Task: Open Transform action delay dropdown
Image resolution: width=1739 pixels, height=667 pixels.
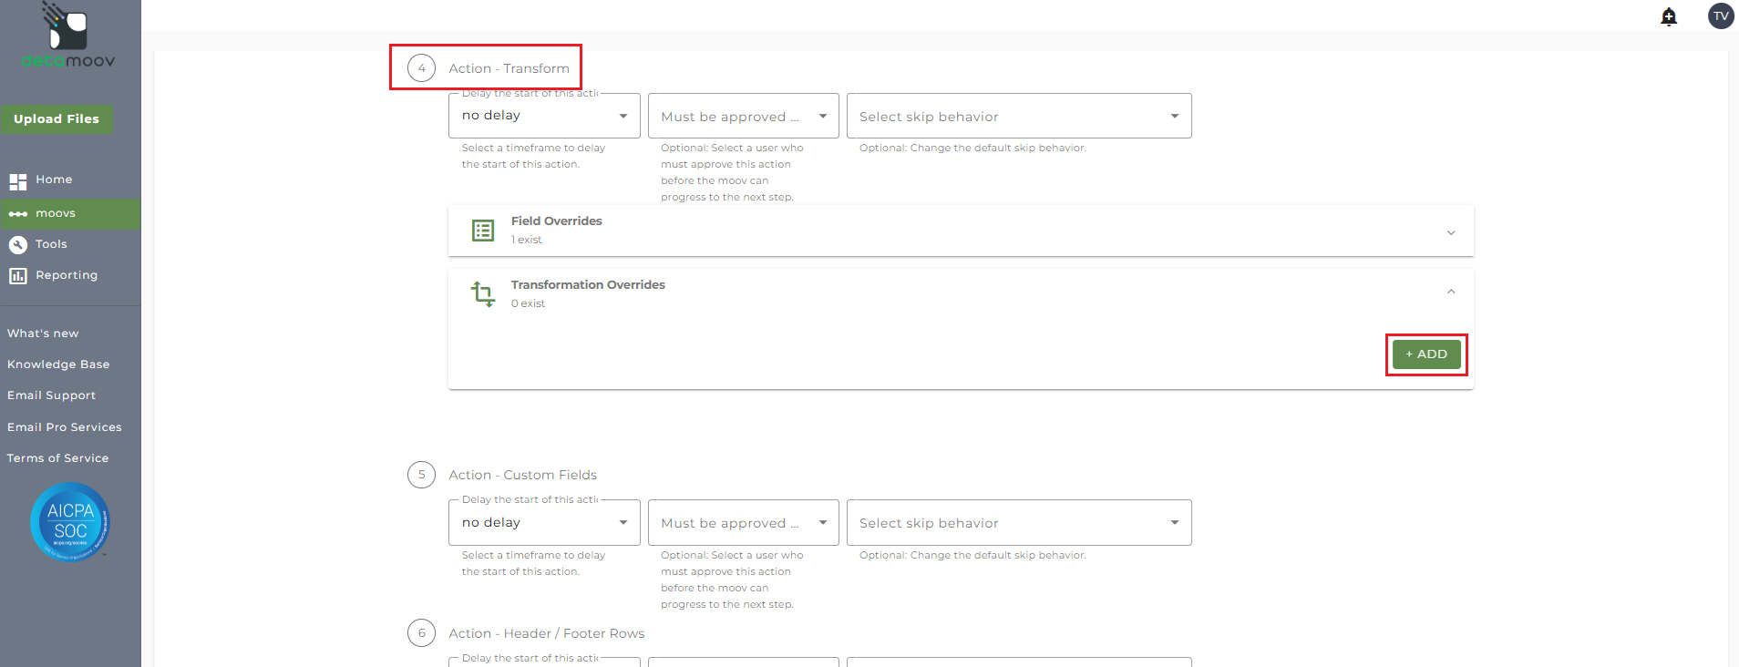Action: click(544, 116)
